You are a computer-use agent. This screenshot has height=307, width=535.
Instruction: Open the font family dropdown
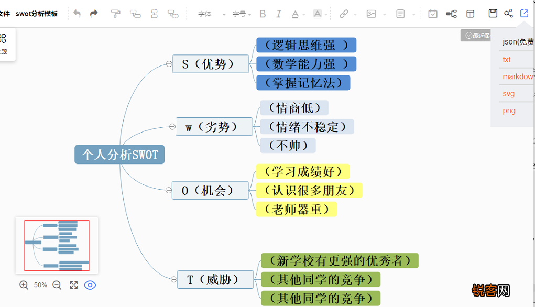(x=212, y=14)
